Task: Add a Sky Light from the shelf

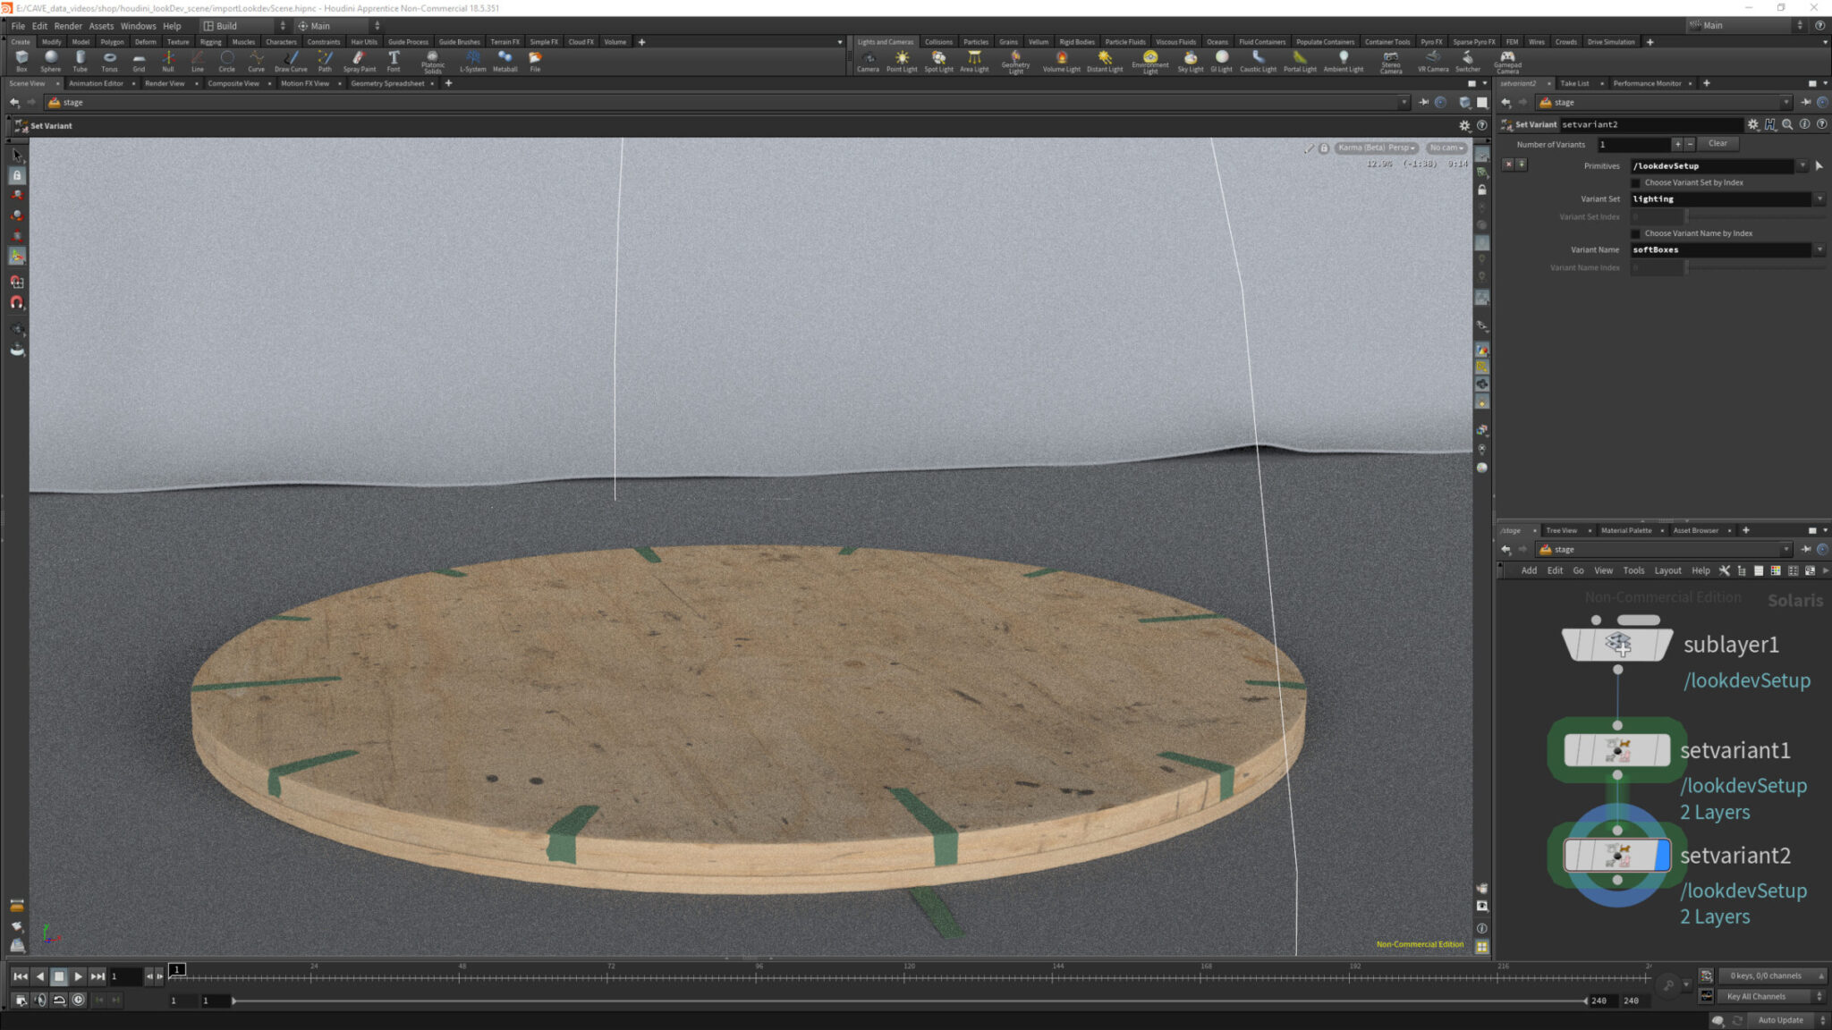Action: pos(1191,59)
